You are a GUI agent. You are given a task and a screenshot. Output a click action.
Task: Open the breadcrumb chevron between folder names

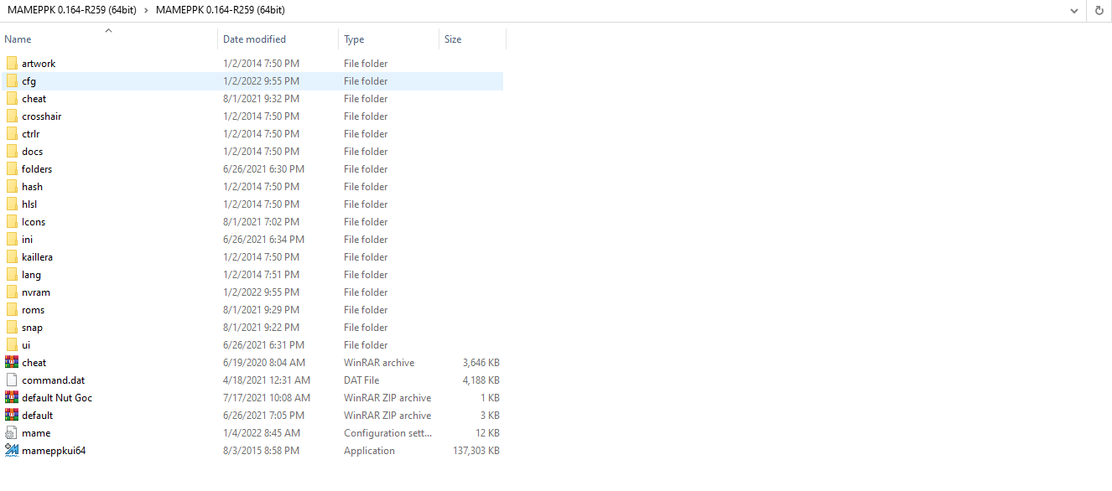tap(146, 10)
